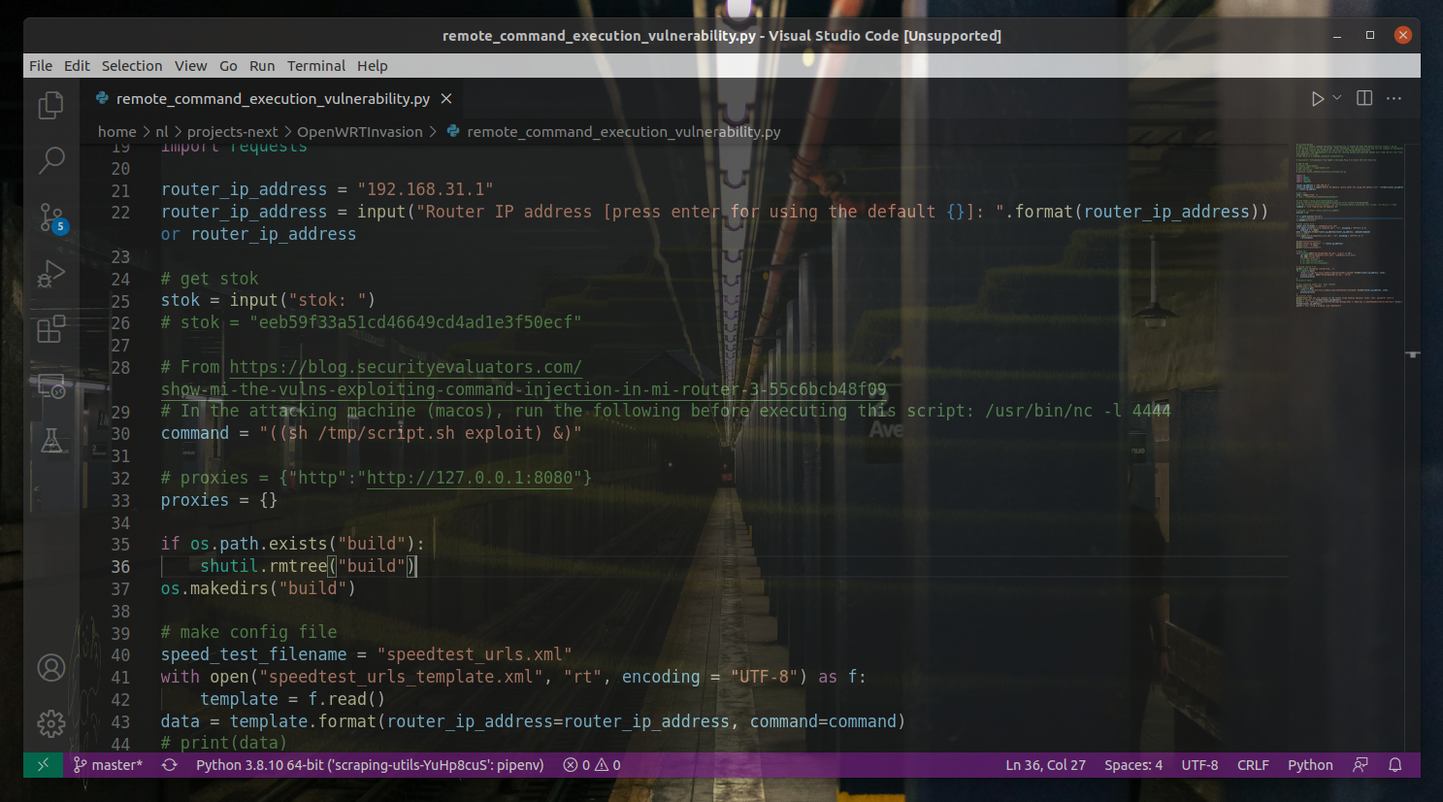
Task: Open remote window via green status icon
Action: click(43, 765)
